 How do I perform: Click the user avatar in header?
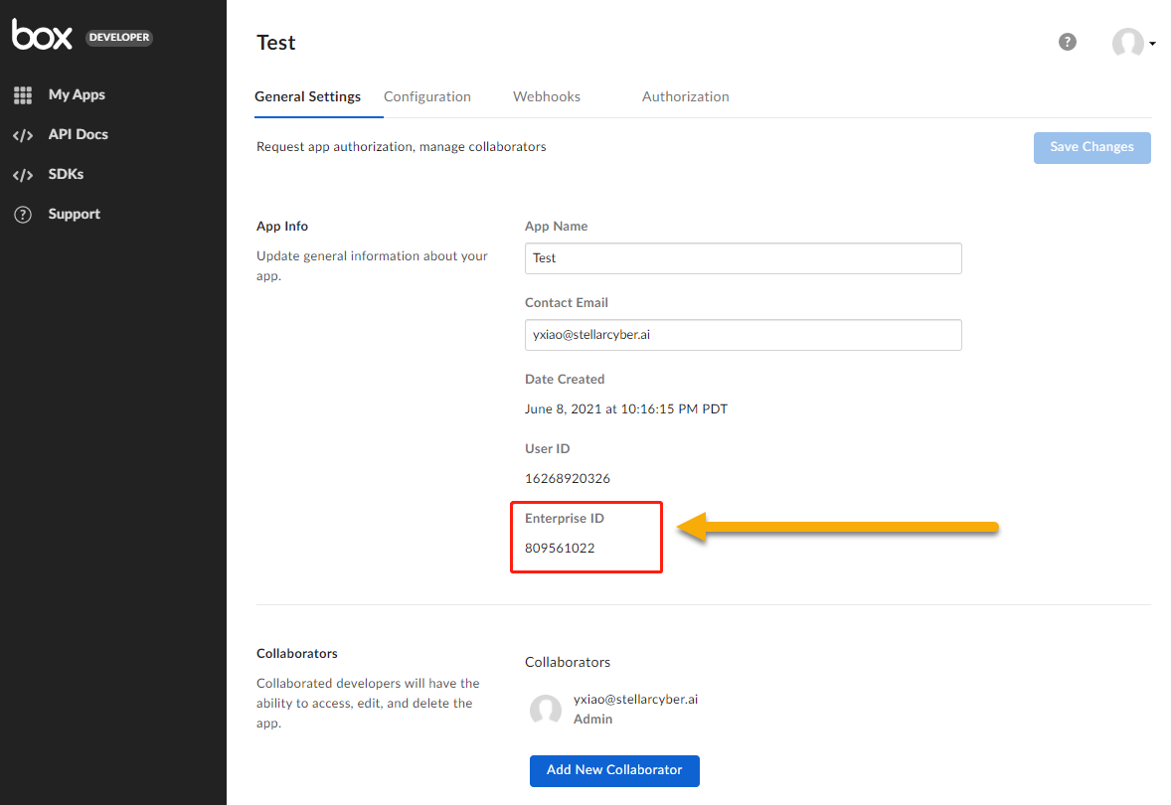(x=1127, y=43)
